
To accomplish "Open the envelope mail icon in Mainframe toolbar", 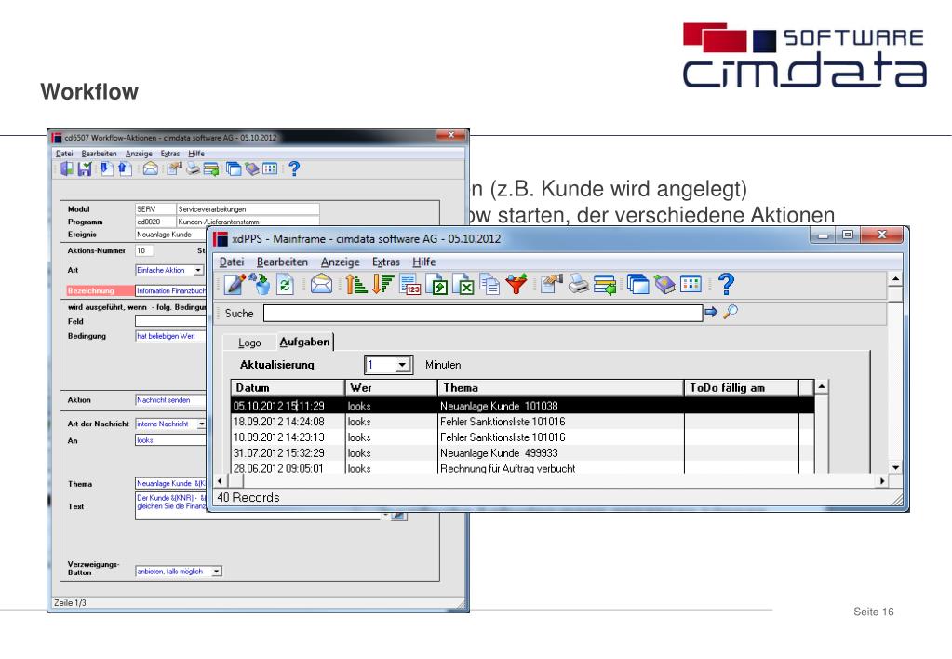I will pos(321,284).
